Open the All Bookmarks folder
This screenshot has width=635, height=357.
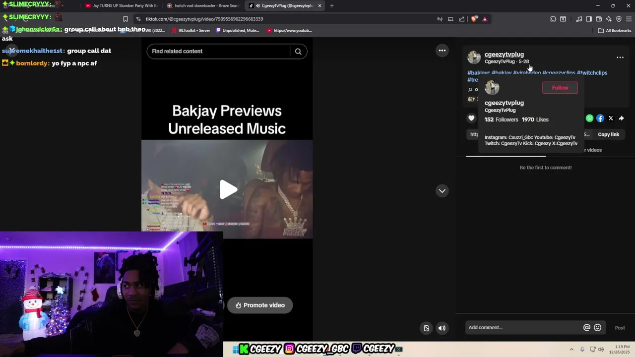pyautogui.click(x=614, y=30)
